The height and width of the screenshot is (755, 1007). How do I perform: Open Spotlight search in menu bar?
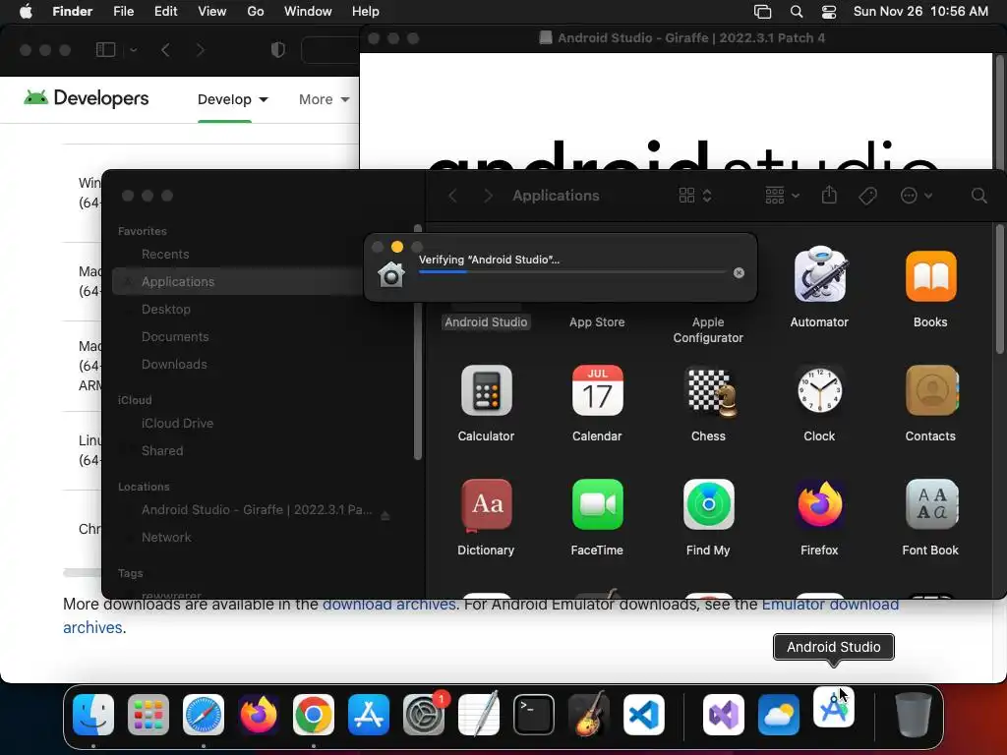coord(797,12)
